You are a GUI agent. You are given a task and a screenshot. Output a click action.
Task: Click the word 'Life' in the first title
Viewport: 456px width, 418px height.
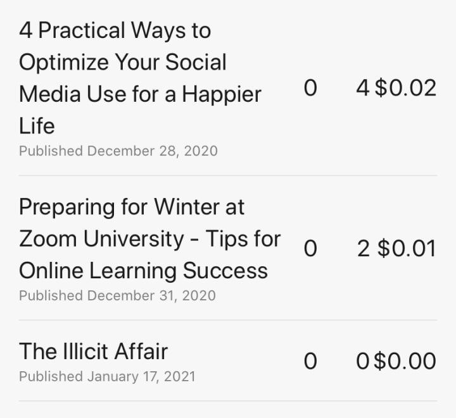tap(37, 126)
